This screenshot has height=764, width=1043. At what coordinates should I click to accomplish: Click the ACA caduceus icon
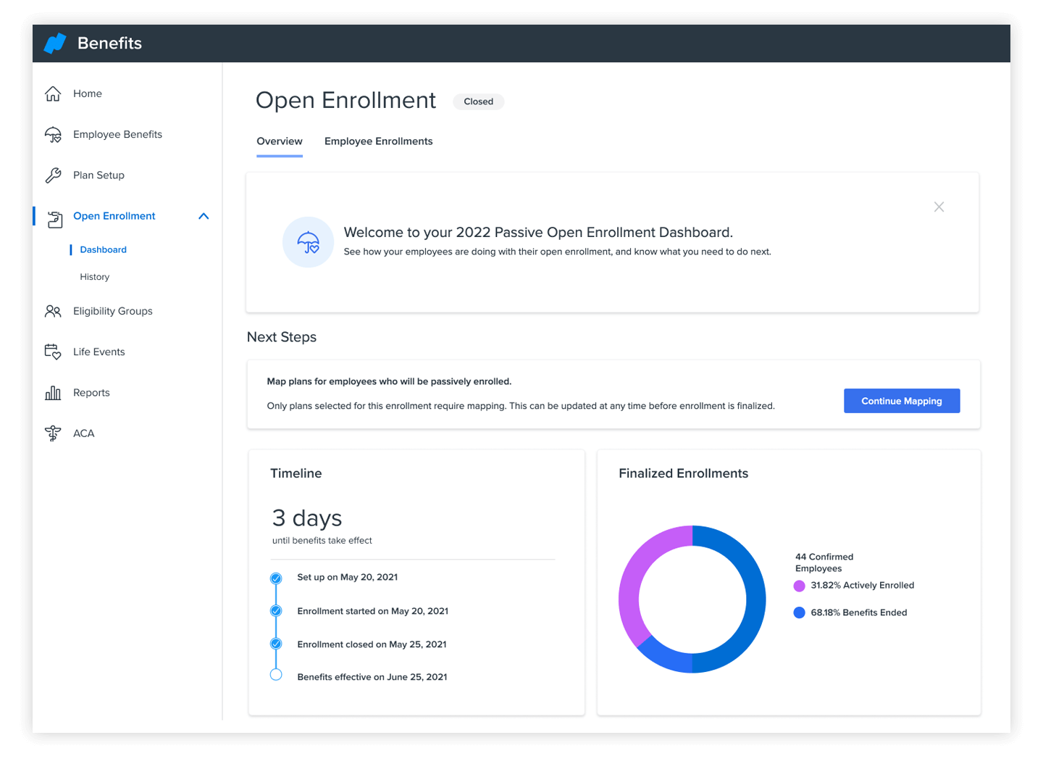pos(53,433)
